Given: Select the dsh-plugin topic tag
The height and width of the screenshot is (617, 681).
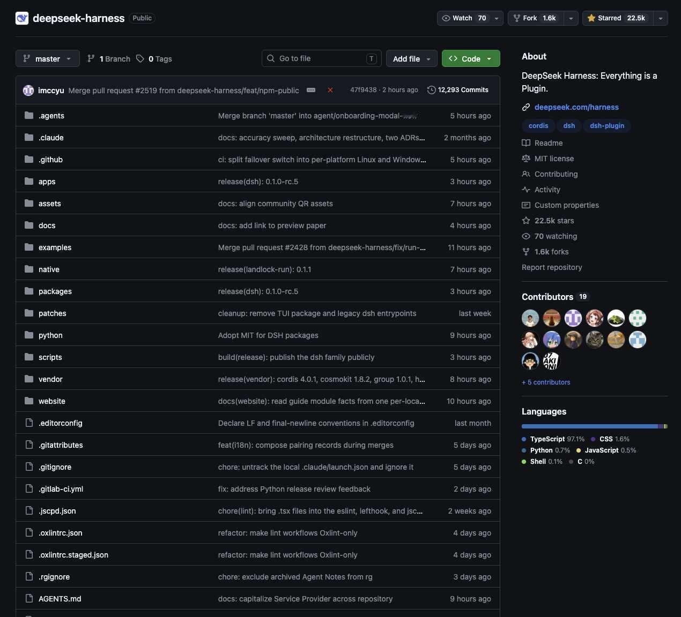Looking at the screenshot, I should (x=607, y=126).
